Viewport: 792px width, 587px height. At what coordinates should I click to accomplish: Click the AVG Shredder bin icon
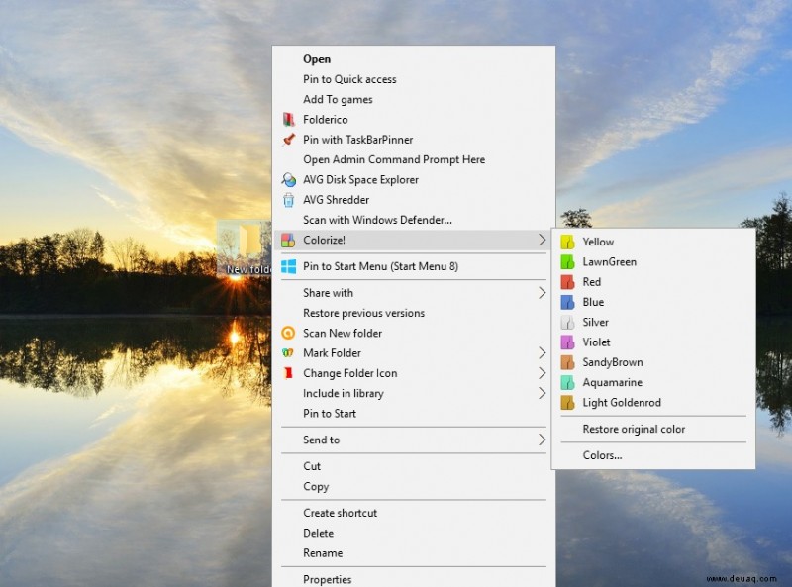tap(288, 200)
